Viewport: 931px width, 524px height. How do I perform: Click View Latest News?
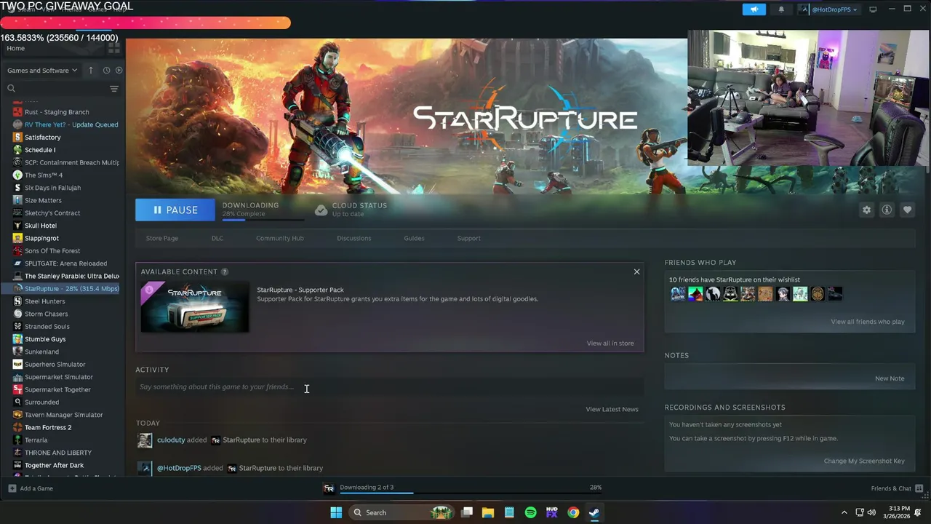pos(612,409)
